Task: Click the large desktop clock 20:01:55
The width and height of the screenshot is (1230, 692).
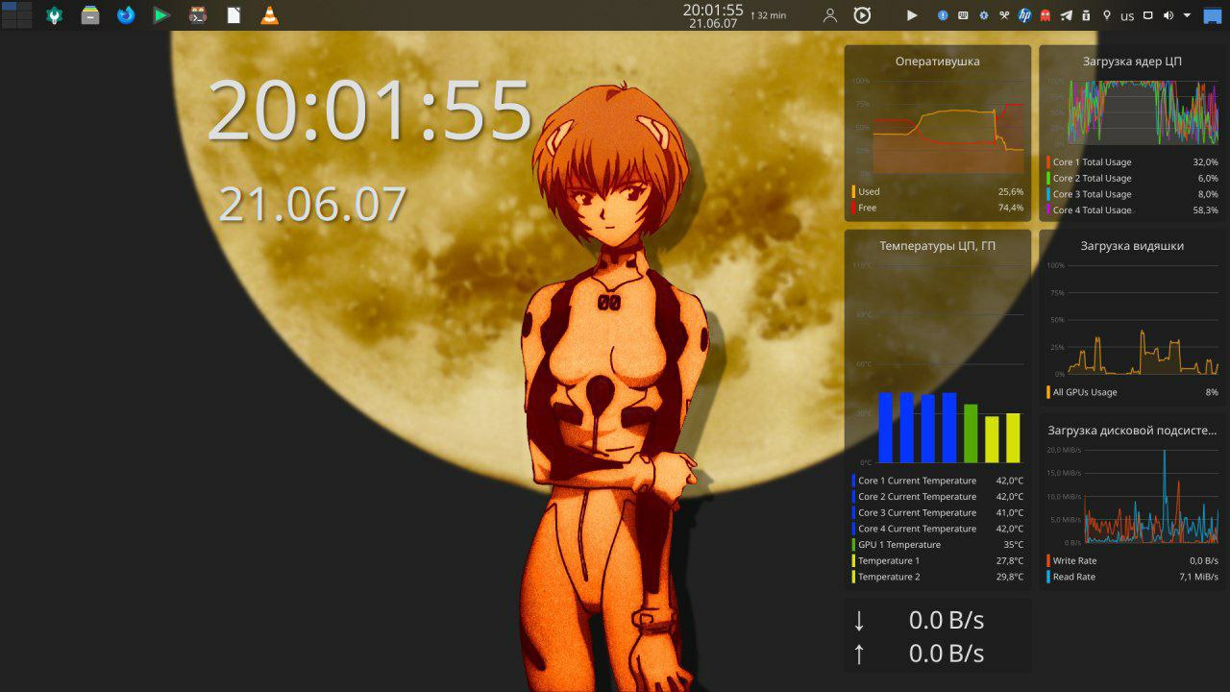Action: 370,110
